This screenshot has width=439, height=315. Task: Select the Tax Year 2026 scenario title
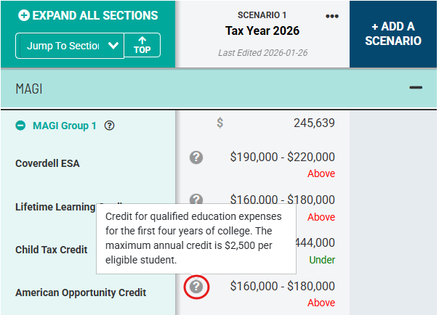point(262,31)
